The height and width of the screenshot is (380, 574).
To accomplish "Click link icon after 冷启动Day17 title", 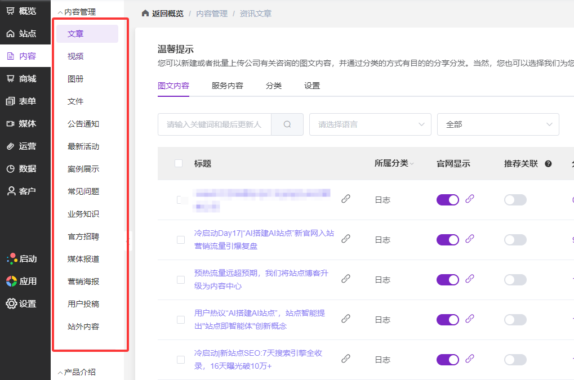I will (346, 239).
